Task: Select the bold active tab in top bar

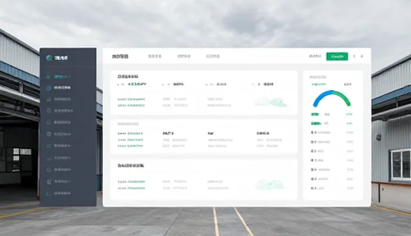Action: click(120, 56)
